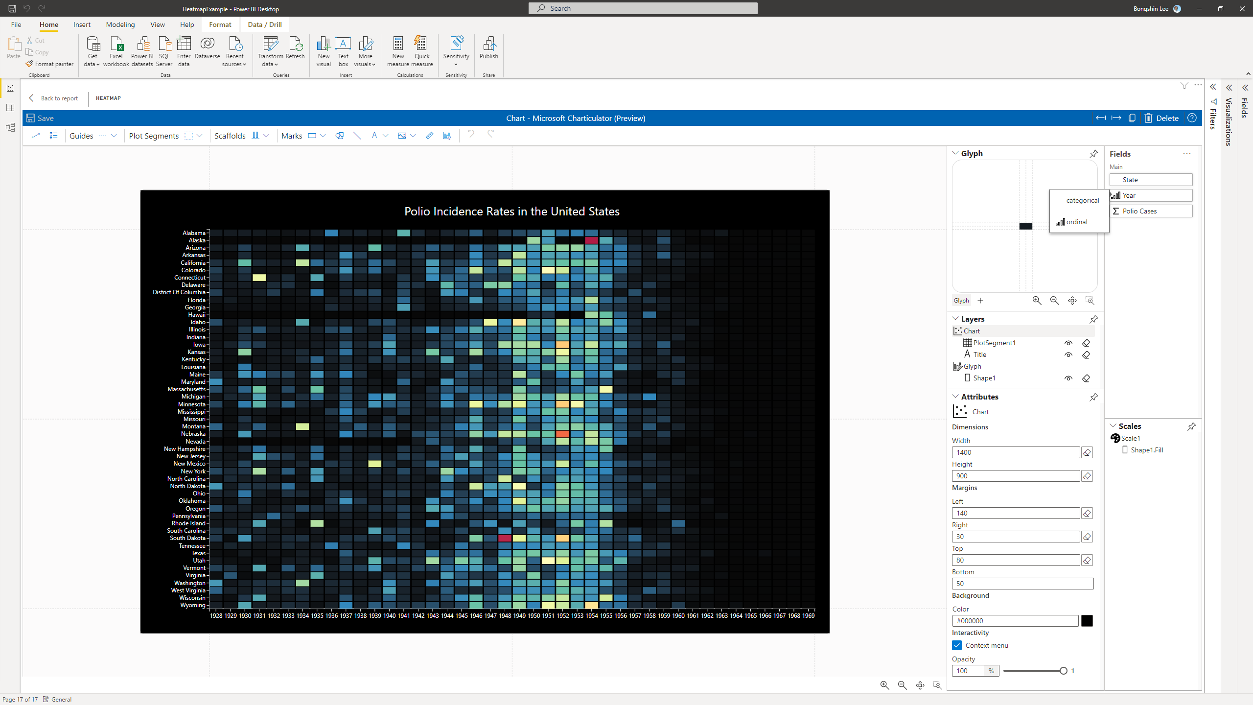The height and width of the screenshot is (705, 1253).
Task: Open Transform data in the ribbon
Action: point(270,51)
